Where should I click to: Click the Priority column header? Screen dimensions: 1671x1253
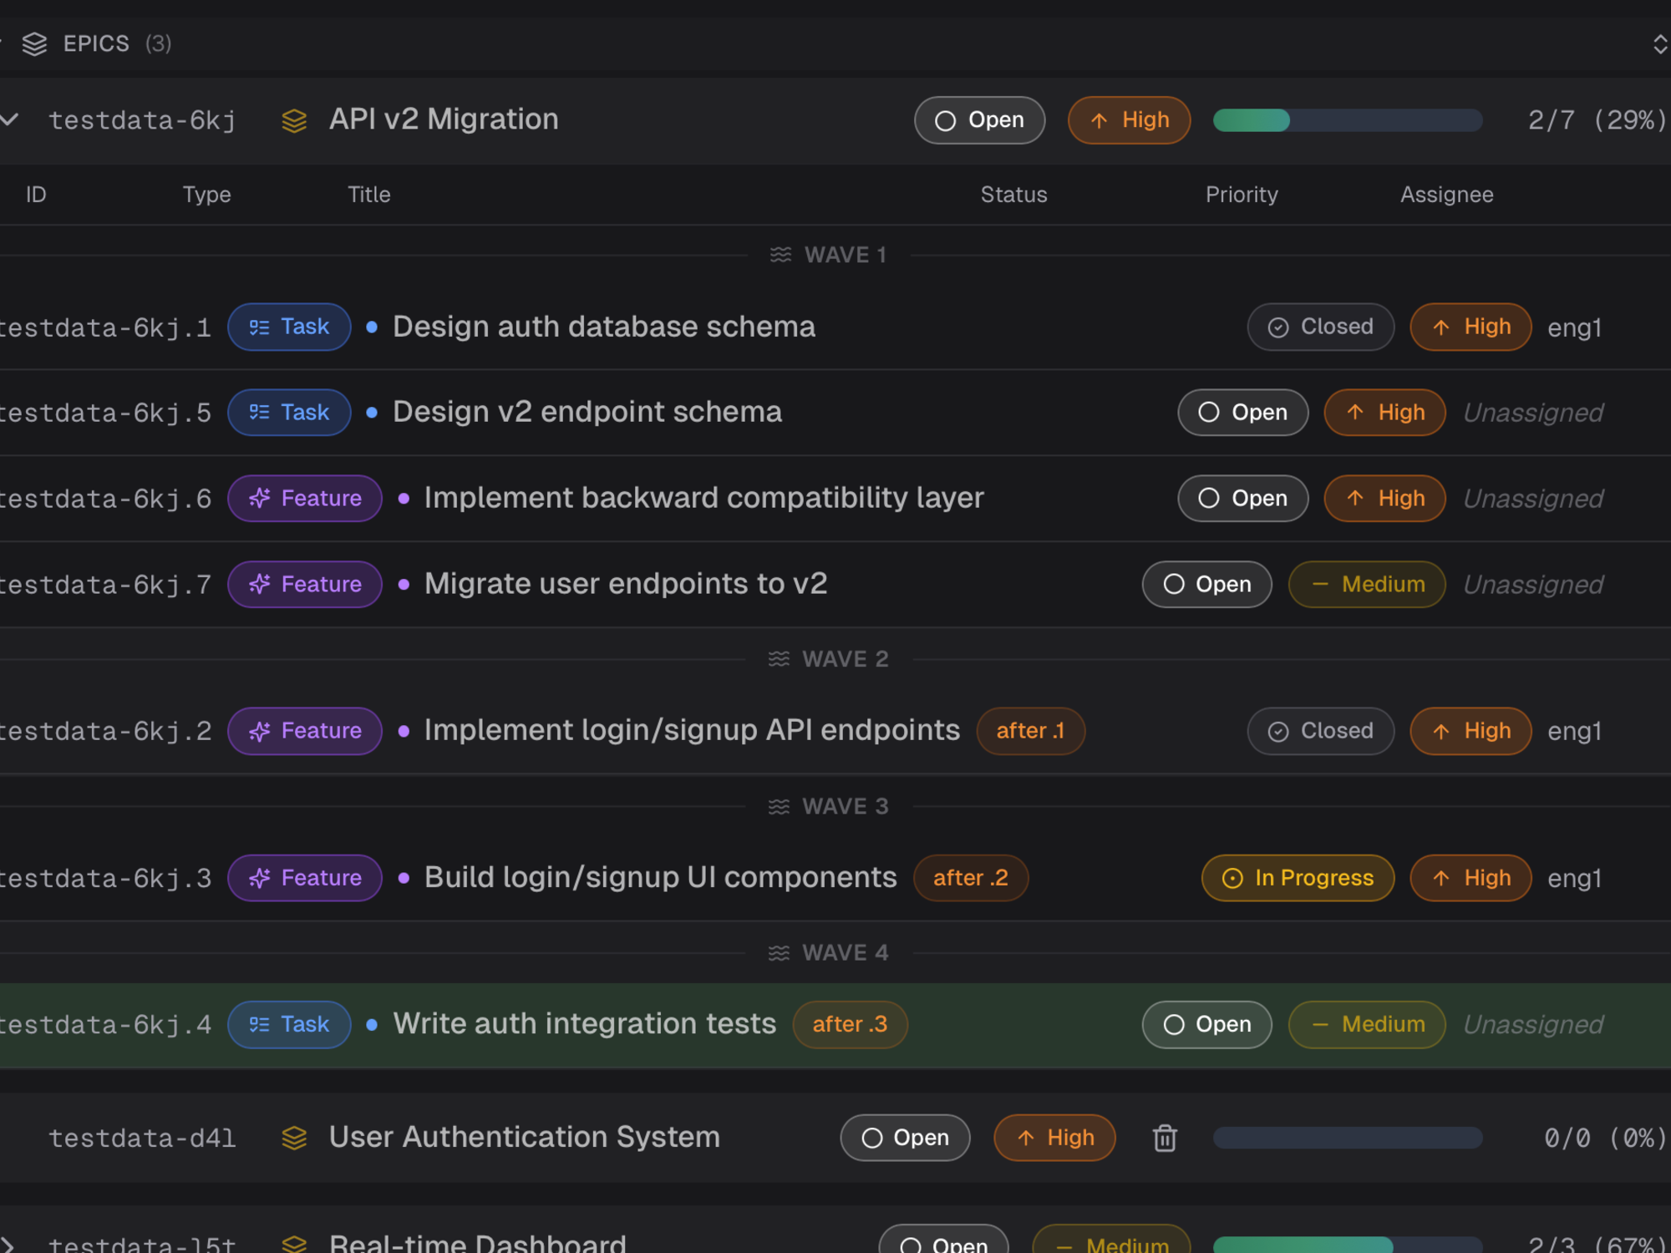[1242, 194]
